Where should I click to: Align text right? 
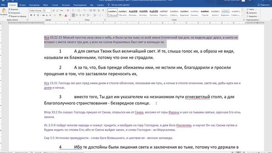(x=80, y=15)
